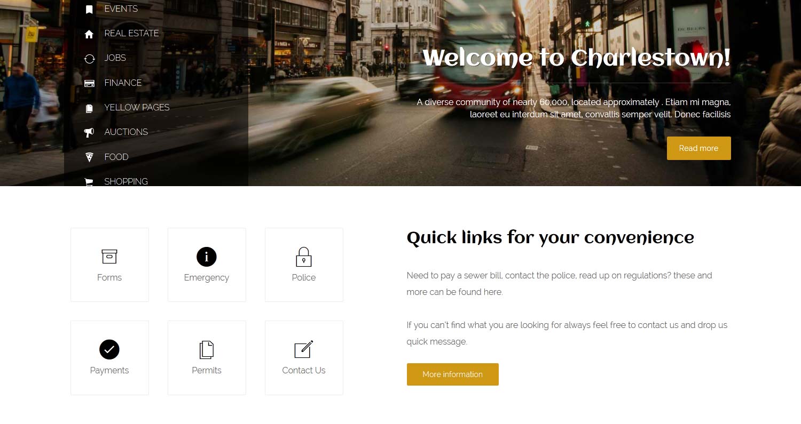The width and height of the screenshot is (801, 424).
Task: Click the house icon for Real Estate
Action: pyautogui.click(x=89, y=34)
